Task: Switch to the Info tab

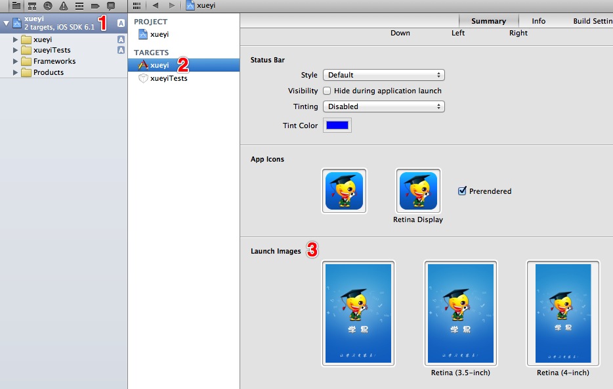Action: pos(538,21)
